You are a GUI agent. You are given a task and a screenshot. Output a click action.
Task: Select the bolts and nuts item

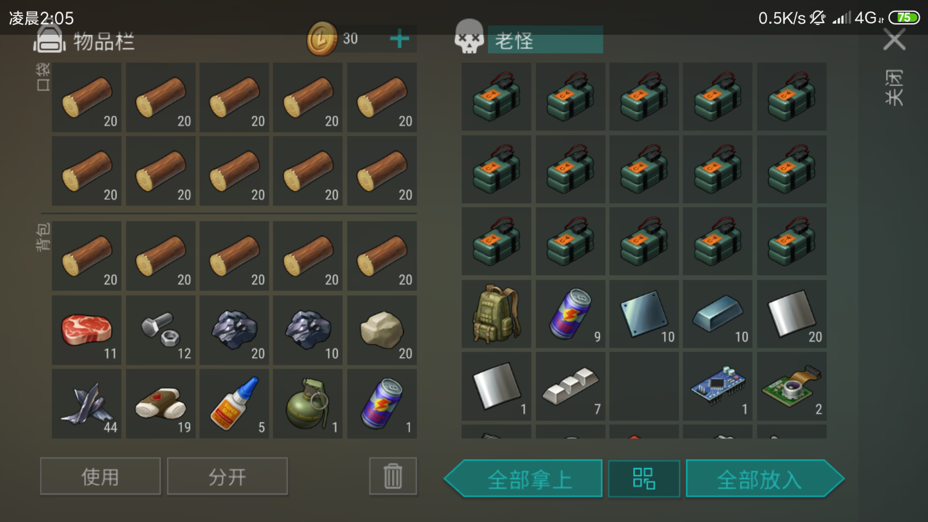[x=160, y=330]
